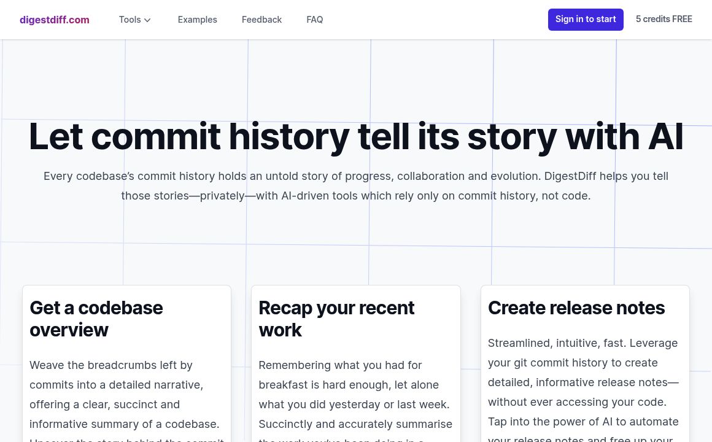Viewport: 712px width, 442px height.
Task: Open the Feedback nav link
Action: click(261, 20)
